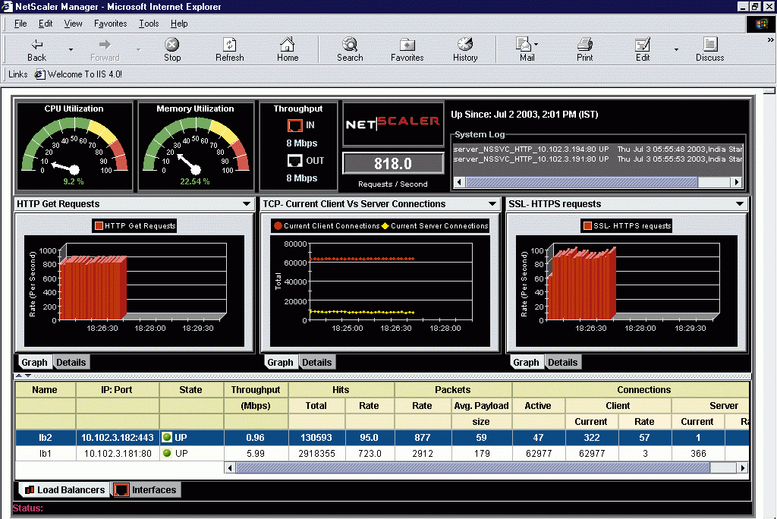
Task: Select the lb2 load balancer row name
Action: [45, 438]
